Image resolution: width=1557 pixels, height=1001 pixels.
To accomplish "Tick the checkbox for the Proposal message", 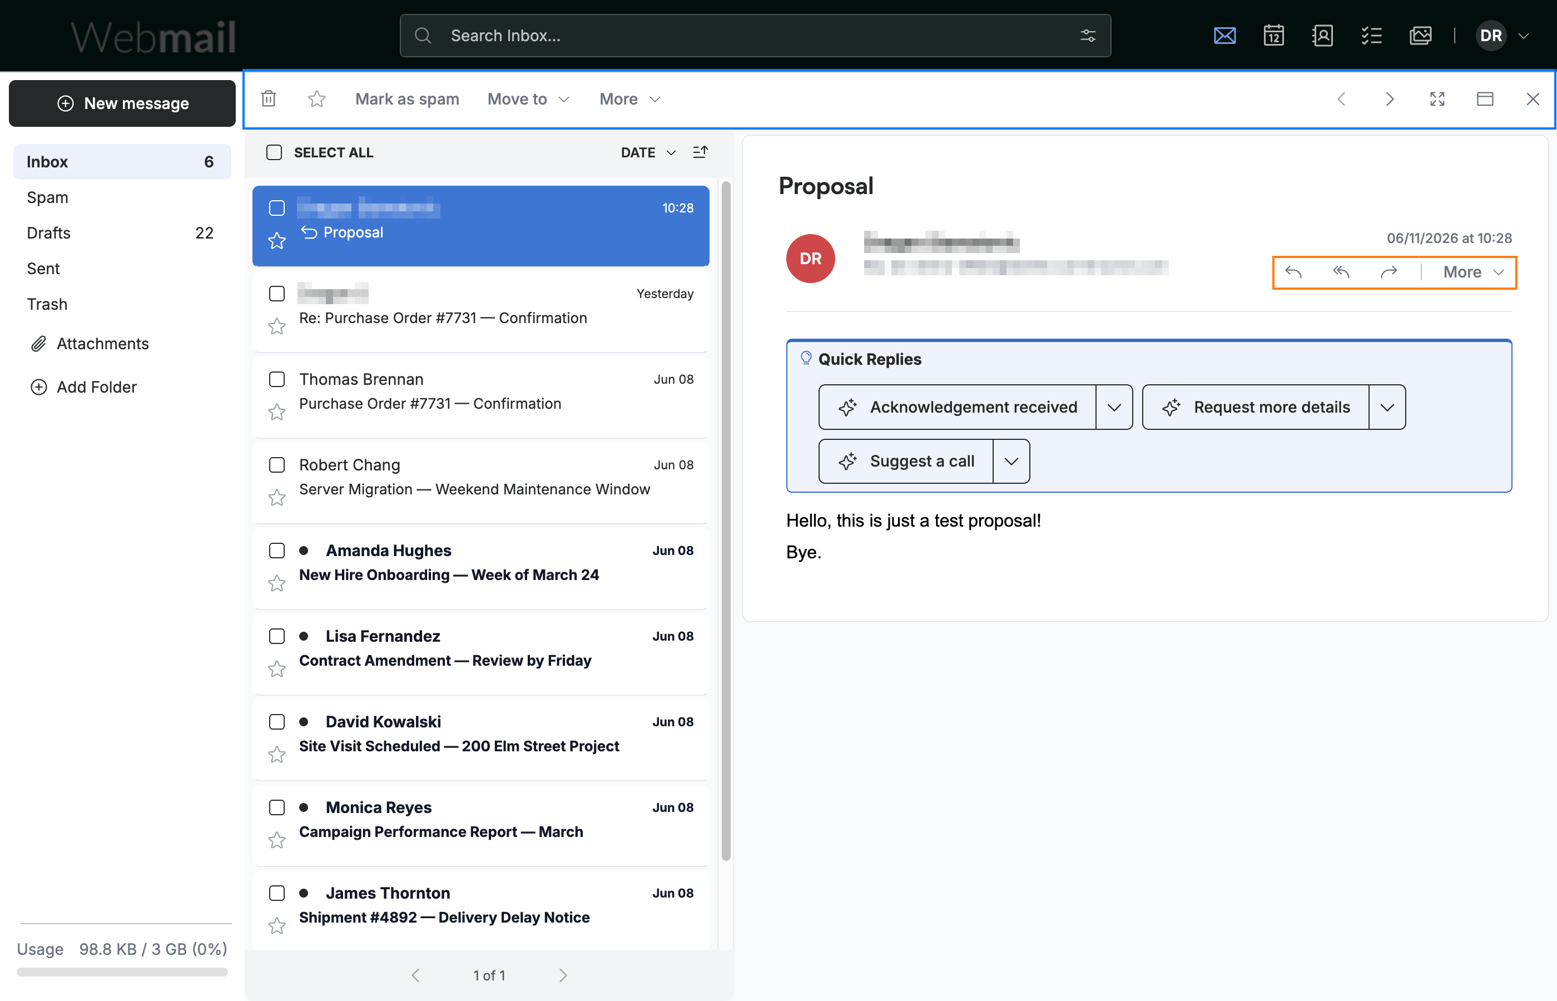I will 277,208.
